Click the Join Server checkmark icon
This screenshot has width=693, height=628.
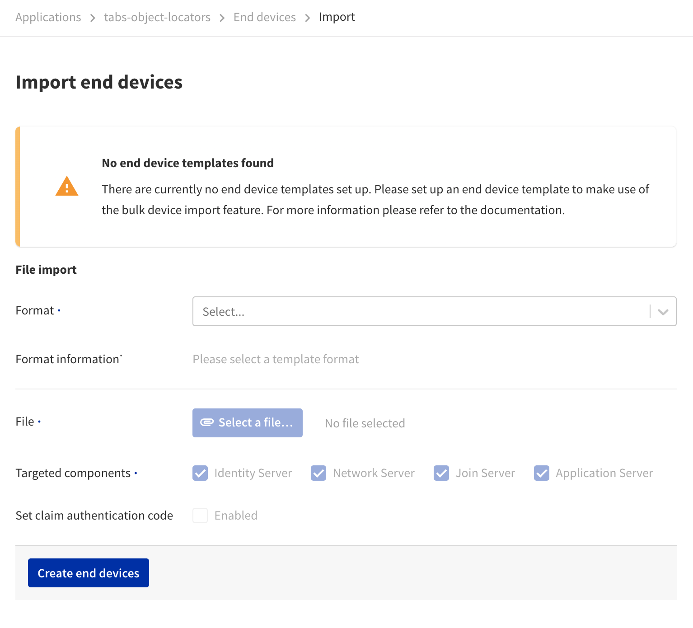(441, 473)
